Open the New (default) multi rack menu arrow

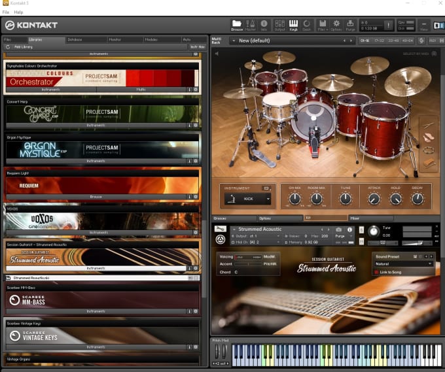(234, 41)
